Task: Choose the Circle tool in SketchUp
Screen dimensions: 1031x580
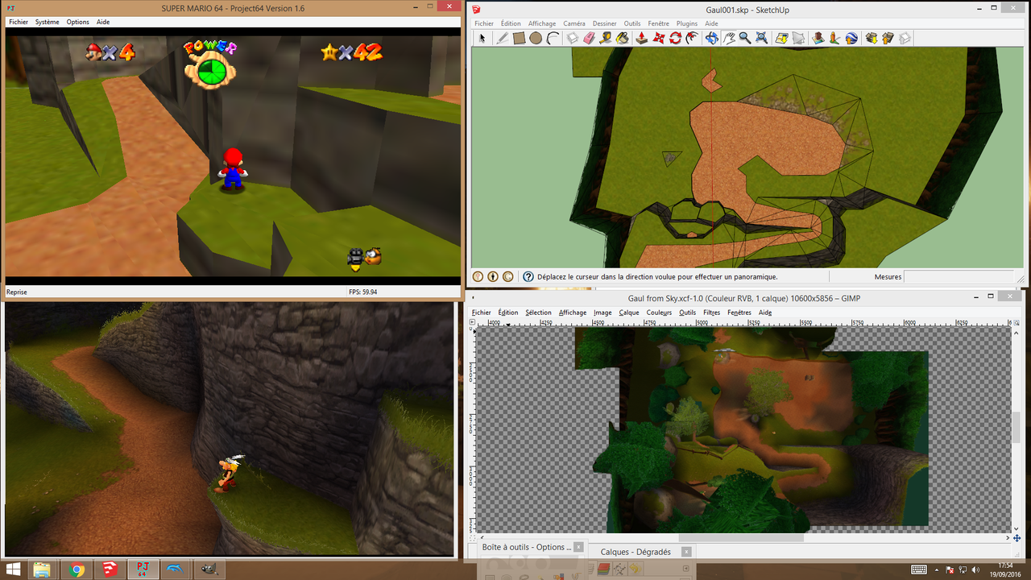Action: [x=536, y=38]
